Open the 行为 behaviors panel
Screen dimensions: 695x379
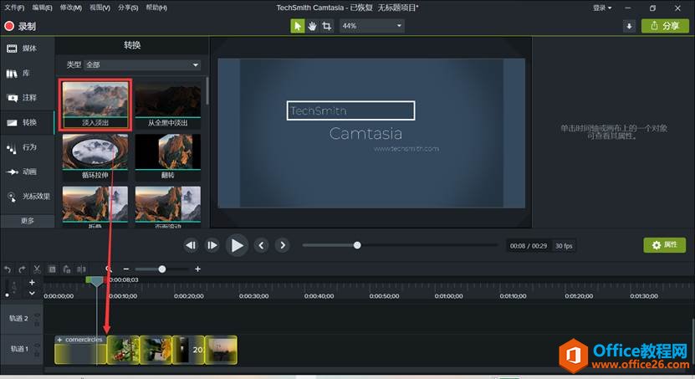[27, 147]
